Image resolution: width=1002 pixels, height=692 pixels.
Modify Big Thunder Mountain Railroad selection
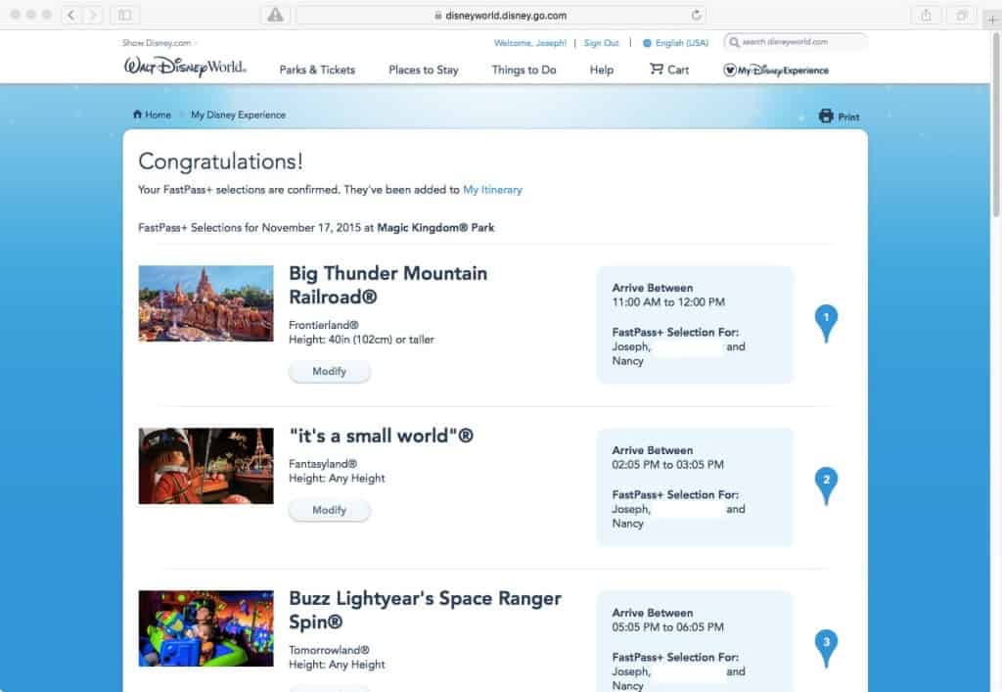(329, 371)
